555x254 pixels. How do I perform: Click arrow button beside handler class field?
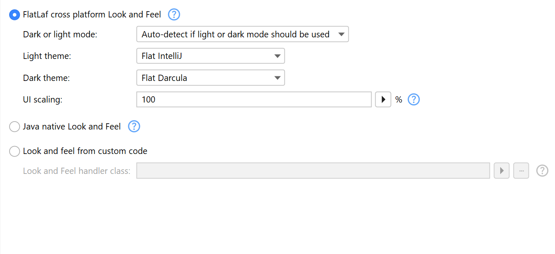[x=501, y=171]
